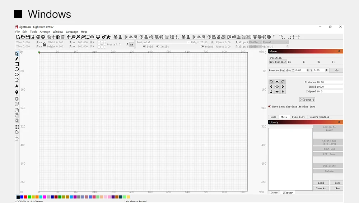Click the Go button
The image size is (359, 203).
point(337,70)
